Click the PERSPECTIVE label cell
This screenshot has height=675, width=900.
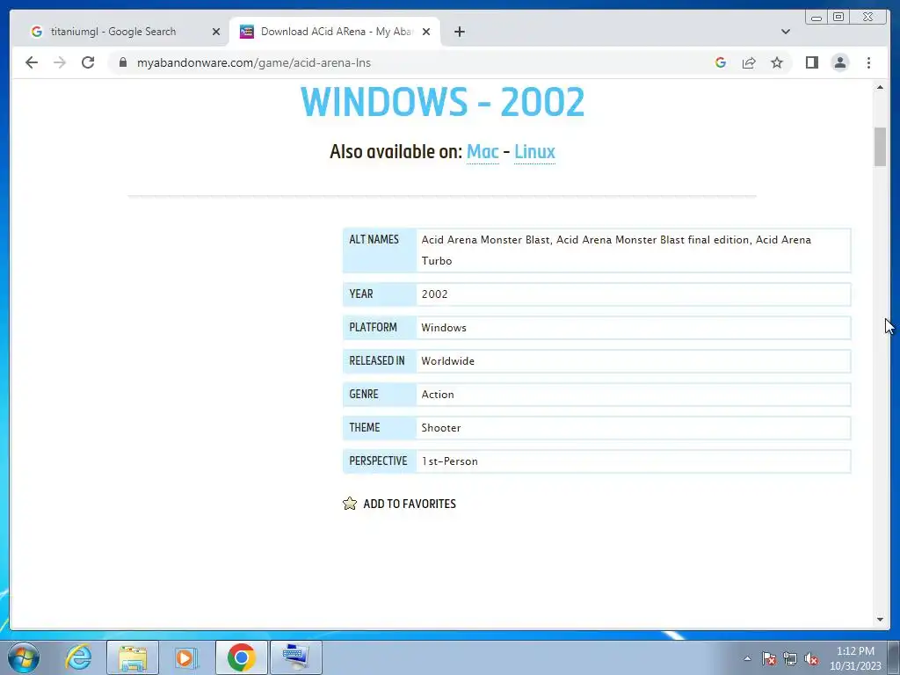coord(380,461)
